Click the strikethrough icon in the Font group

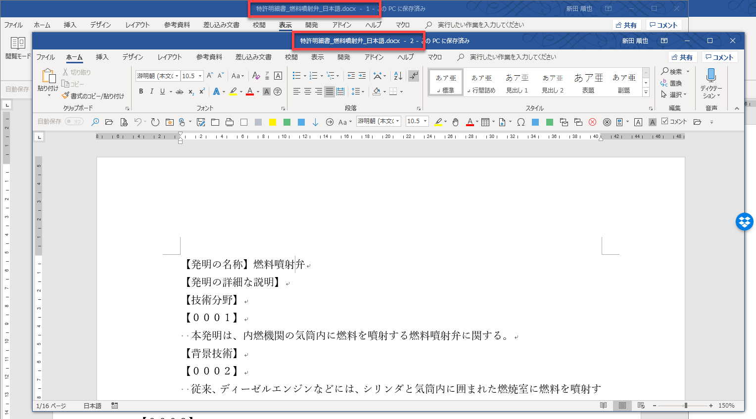click(179, 92)
